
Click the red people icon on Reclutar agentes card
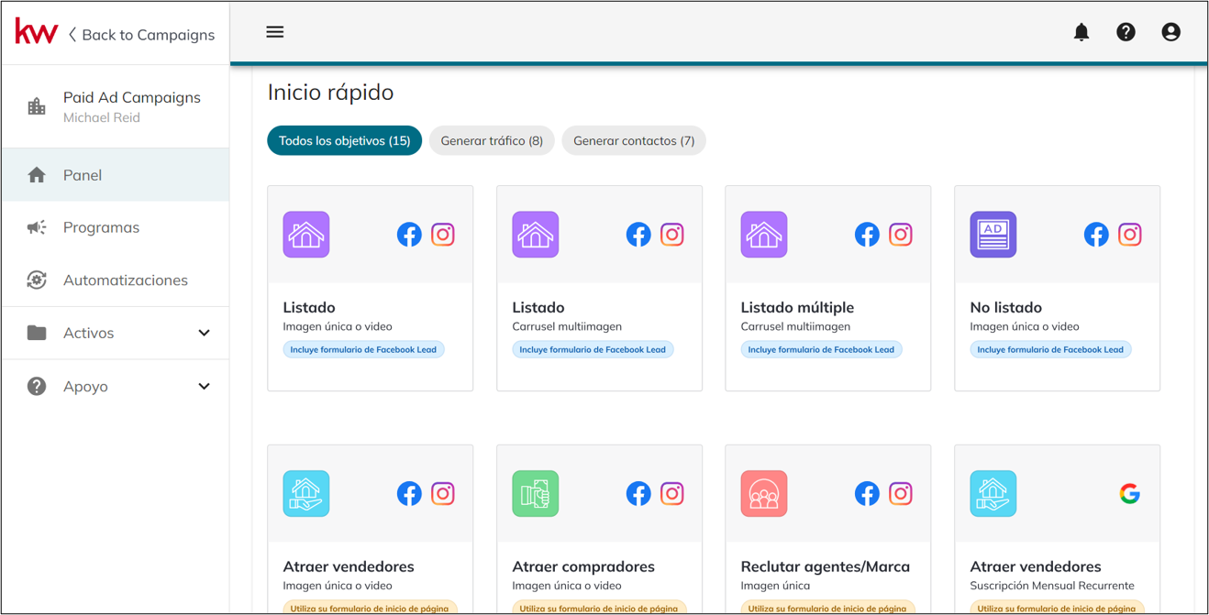(763, 494)
